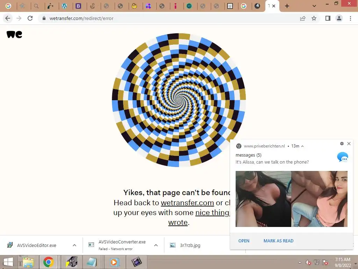Open the AVSVideoEditor.exe download

pos(36,245)
